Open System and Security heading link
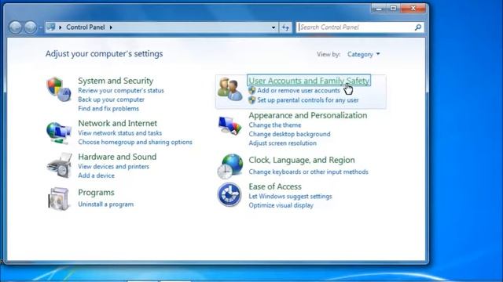This screenshot has height=282, width=503. tap(116, 81)
